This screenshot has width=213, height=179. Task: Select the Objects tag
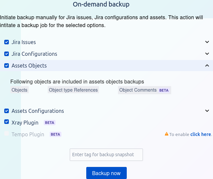[x=20, y=90]
